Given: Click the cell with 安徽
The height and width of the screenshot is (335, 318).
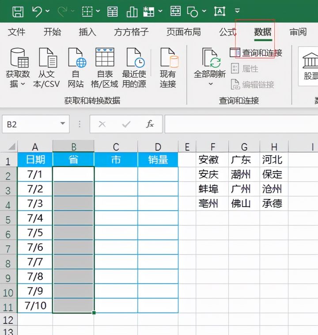Looking at the screenshot, I should click(x=212, y=160).
